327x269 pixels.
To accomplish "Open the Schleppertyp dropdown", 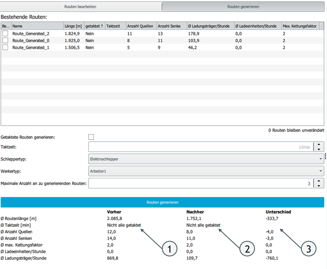I will point(206,159).
